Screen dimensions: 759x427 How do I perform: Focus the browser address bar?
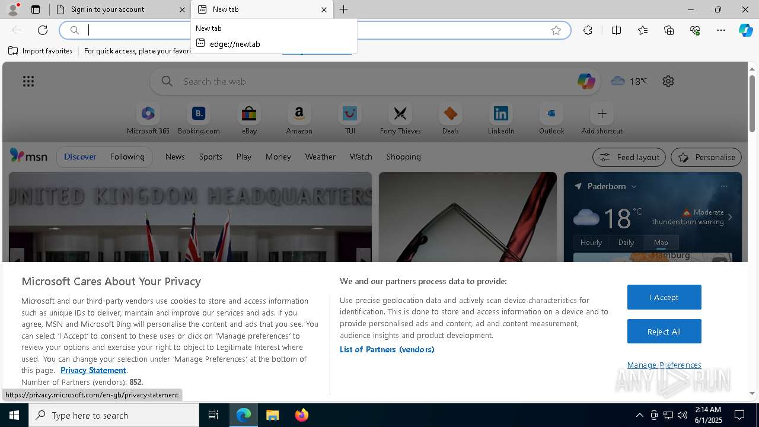pos(314,30)
